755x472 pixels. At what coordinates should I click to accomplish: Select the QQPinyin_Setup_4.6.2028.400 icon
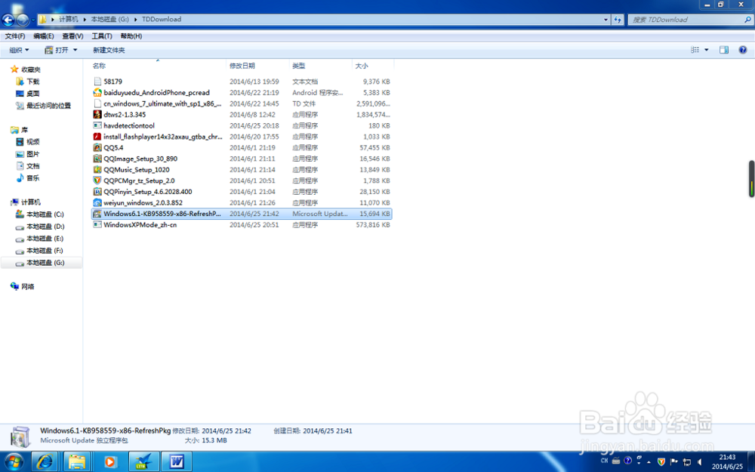(97, 192)
